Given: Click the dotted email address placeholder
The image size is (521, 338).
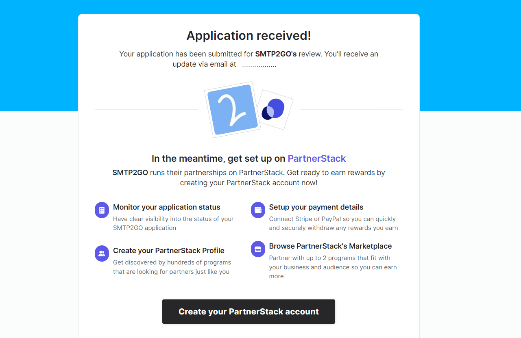Looking at the screenshot, I should point(259,65).
